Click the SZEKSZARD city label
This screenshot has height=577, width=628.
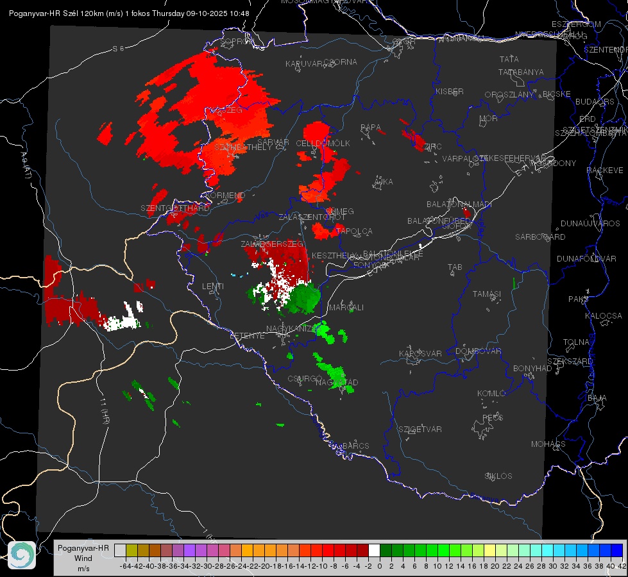[x=570, y=362]
